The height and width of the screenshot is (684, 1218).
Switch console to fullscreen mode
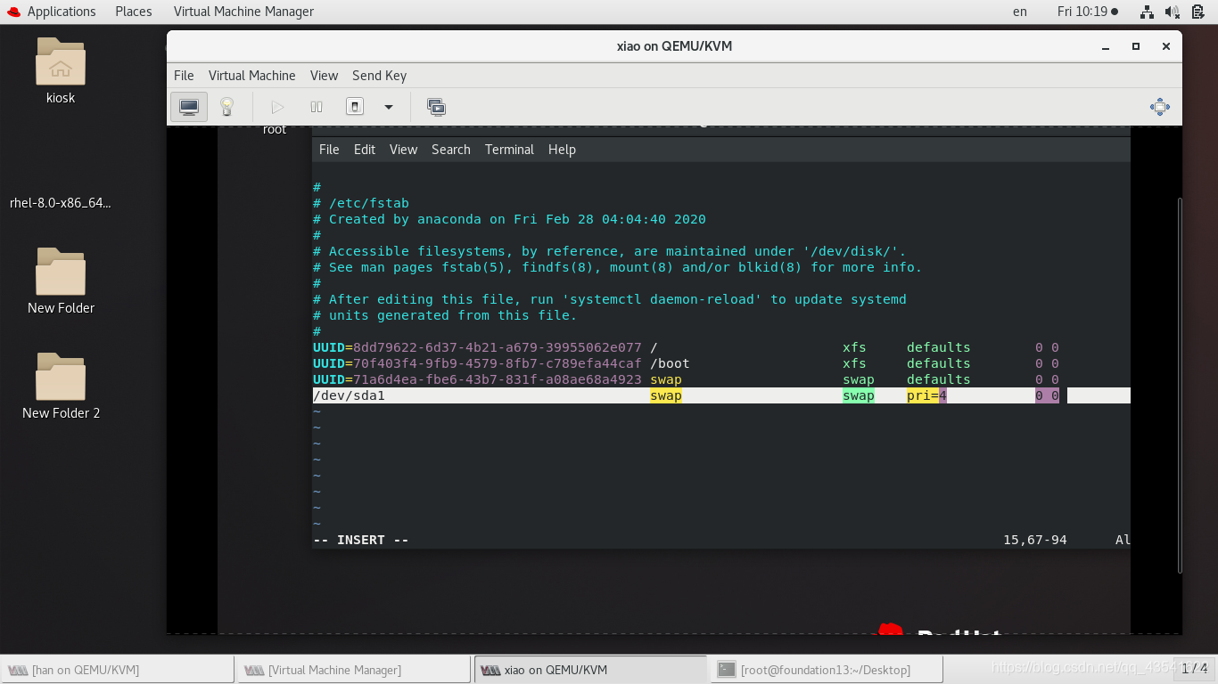[1160, 107]
